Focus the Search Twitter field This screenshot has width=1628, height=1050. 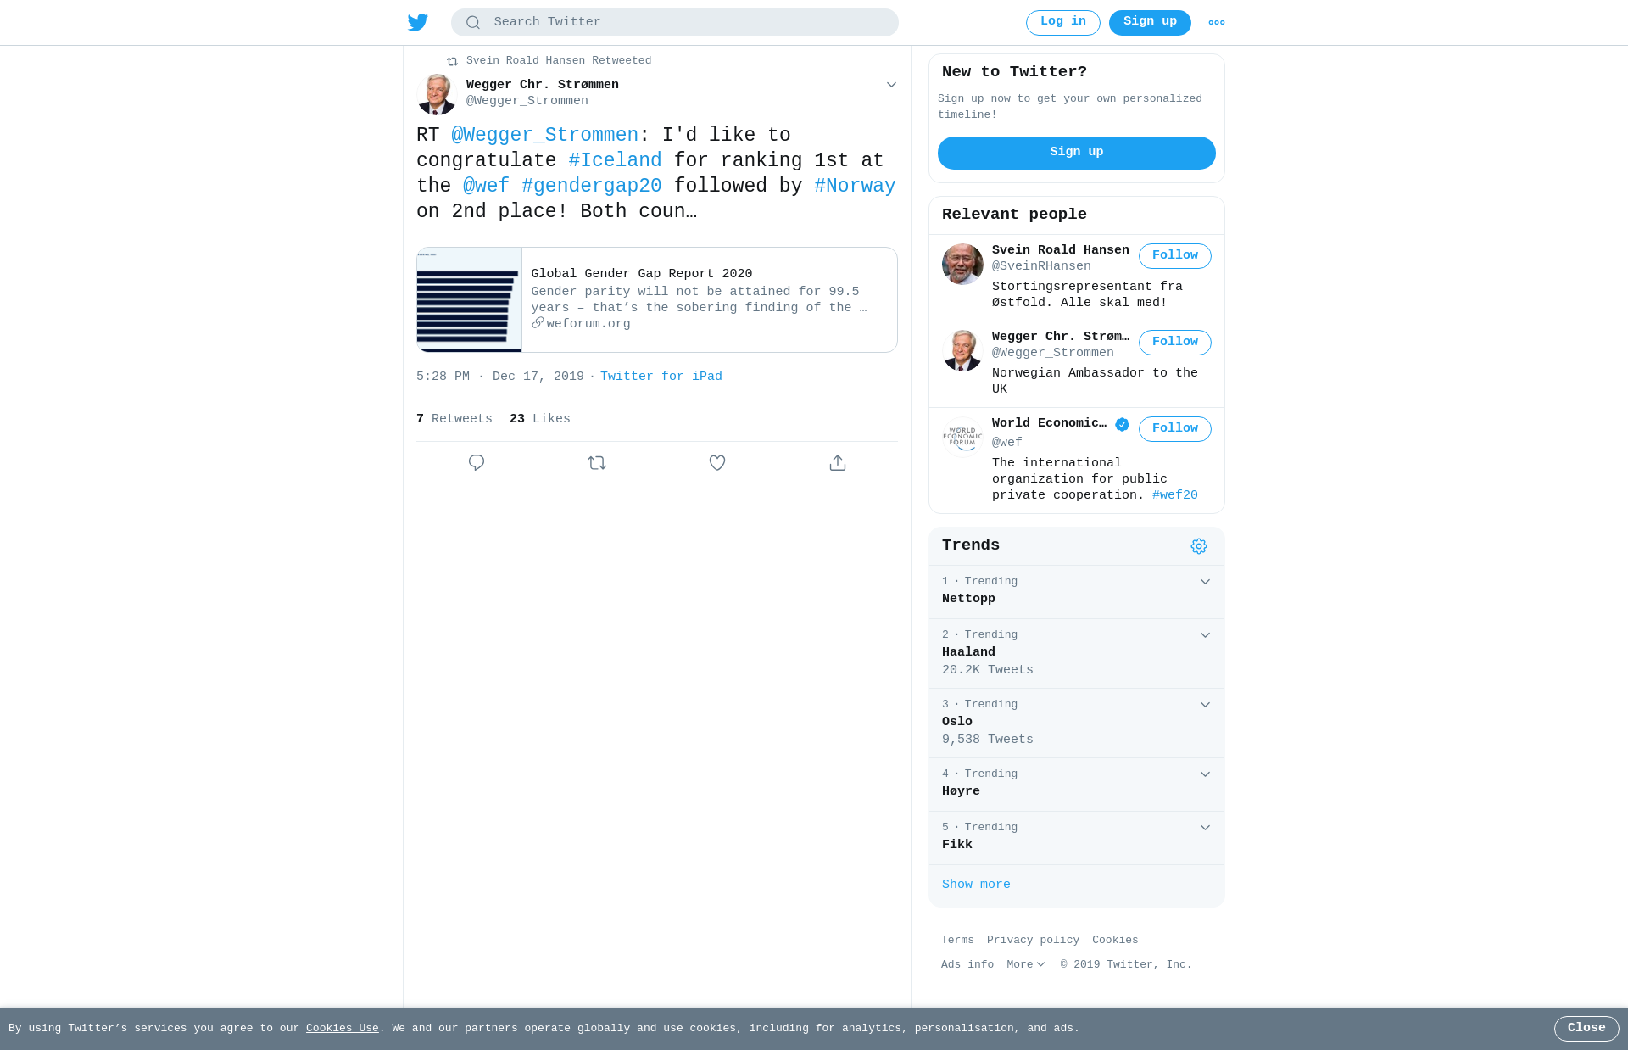click(675, 23)
